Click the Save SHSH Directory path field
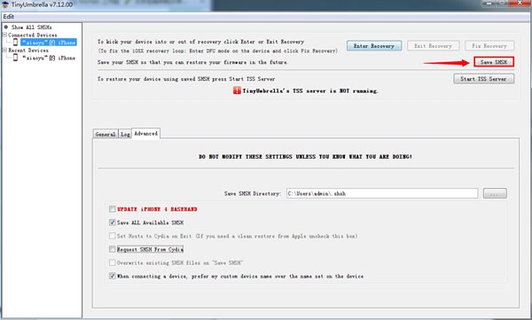Viewport: 532px width, 320px height. click(382, 193)
